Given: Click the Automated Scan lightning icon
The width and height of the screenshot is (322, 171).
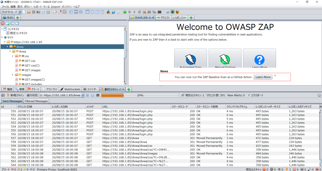Looking at the screenshot, I should (x=191, y=59).
